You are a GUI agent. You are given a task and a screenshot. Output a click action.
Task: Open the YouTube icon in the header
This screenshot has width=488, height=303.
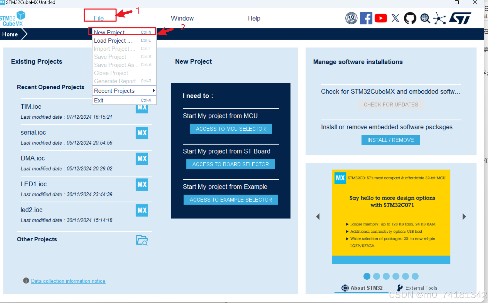[380, 18]
